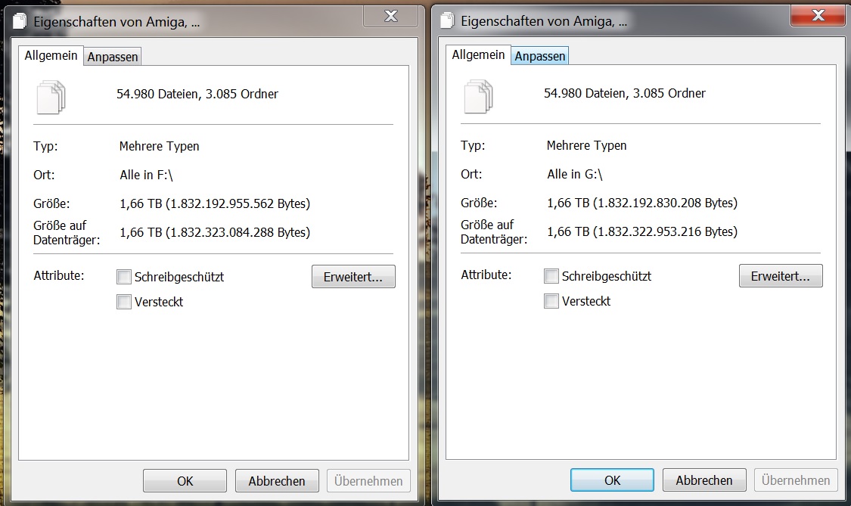Open the Anpassen tab in the right dialog
This screenshot has height=506, width=851.
(539, 56)
